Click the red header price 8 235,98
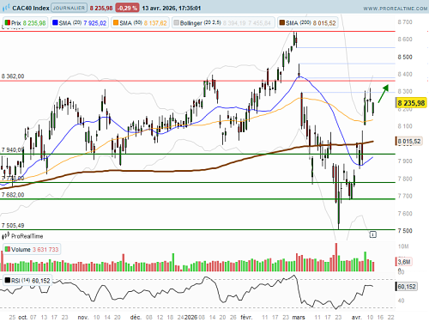Screen dimensions: 429x322 [x=101, y=8]
